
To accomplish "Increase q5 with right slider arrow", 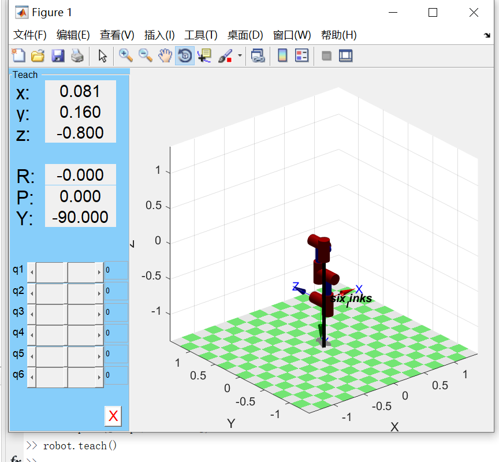I will coord(99,356).
